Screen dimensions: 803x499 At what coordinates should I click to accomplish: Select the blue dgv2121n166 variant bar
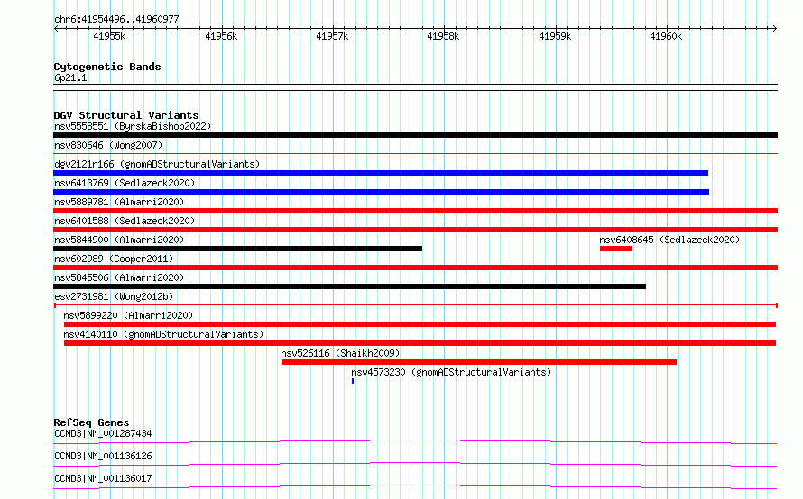[381, 173]
